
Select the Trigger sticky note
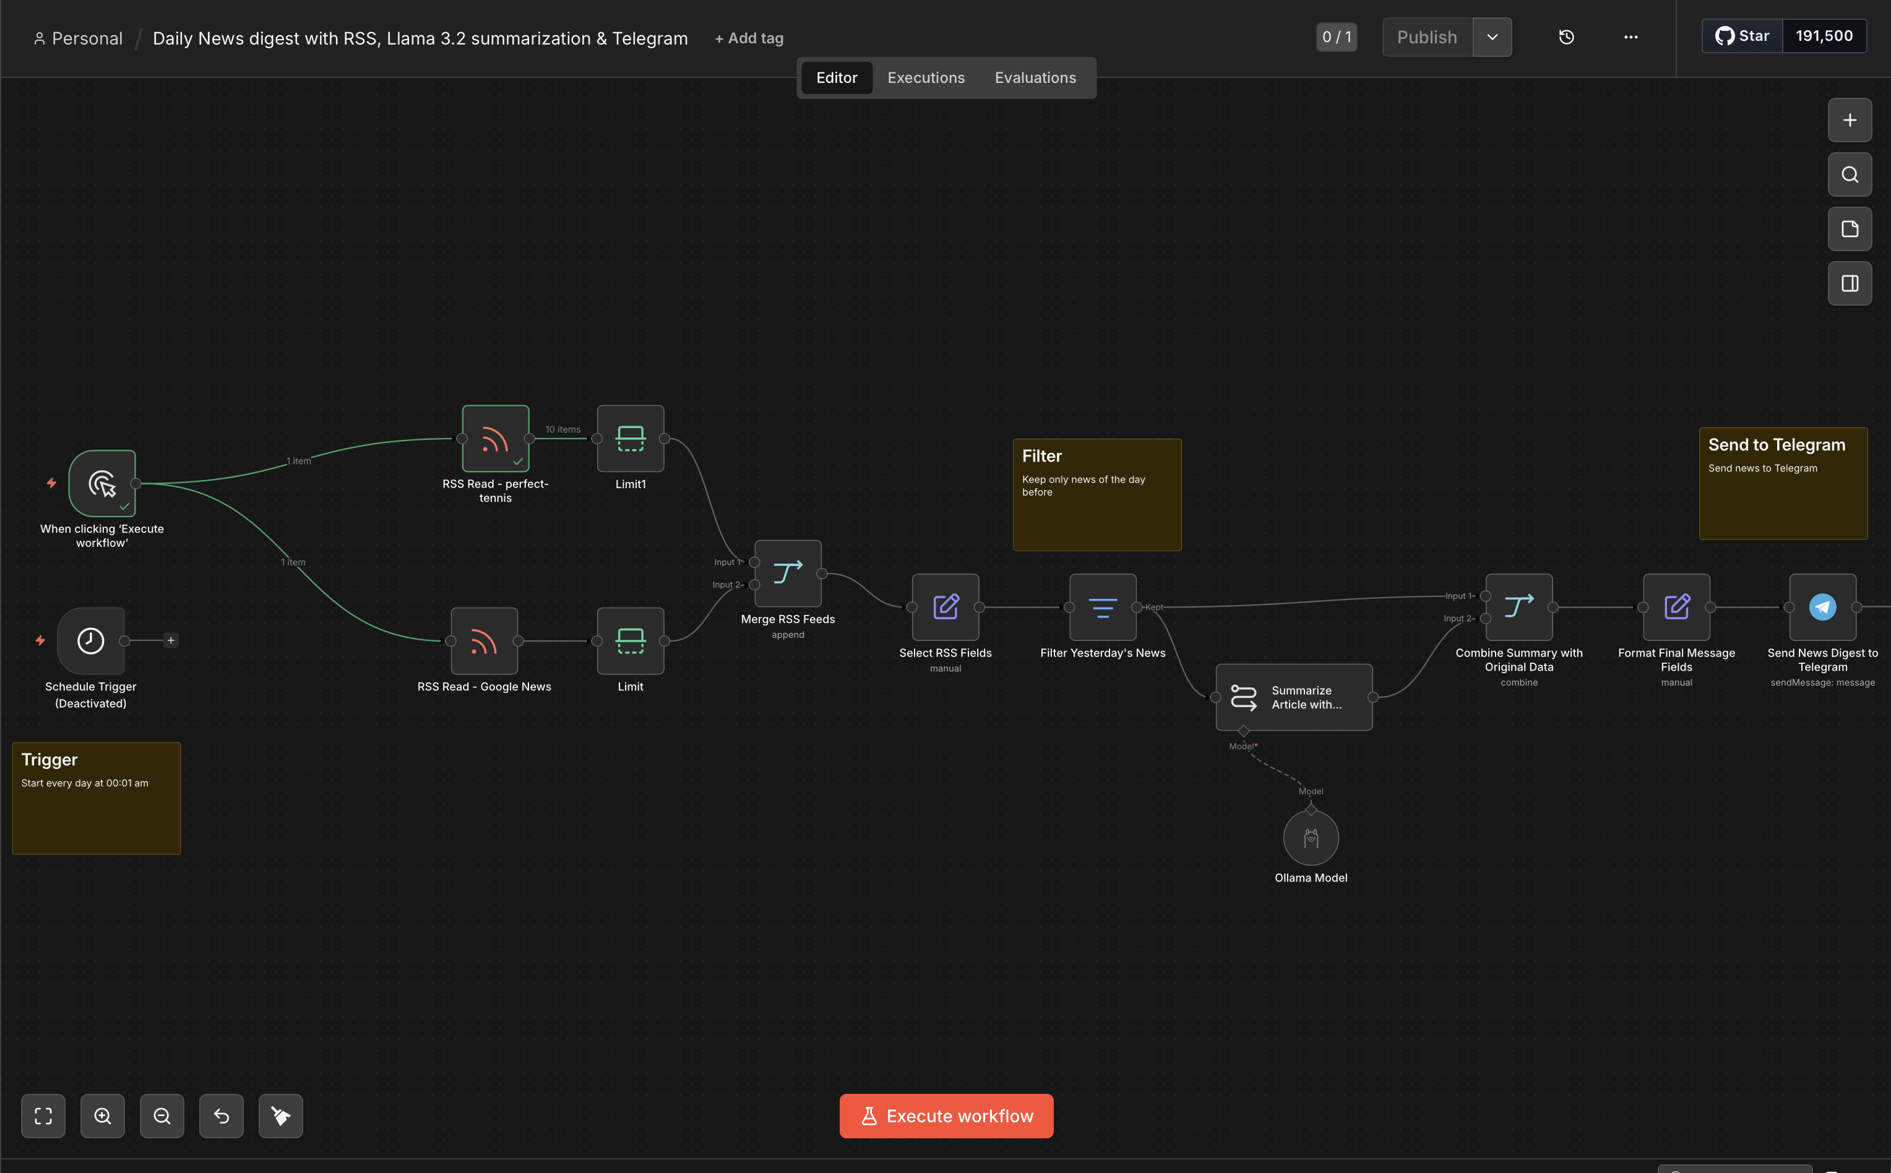point(96,798)
